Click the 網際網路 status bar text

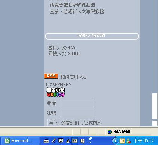coord(122,132)
